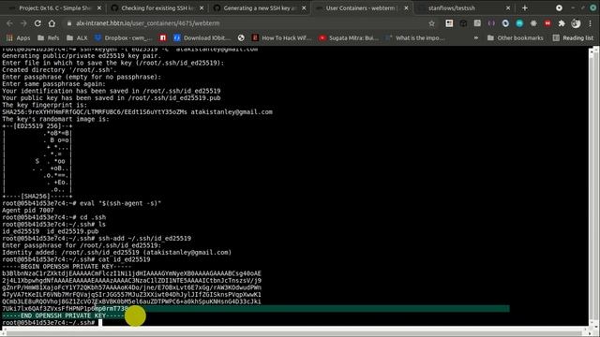Switch to Project 0x16 C Simple Shell tab

(x=54, y=8)
